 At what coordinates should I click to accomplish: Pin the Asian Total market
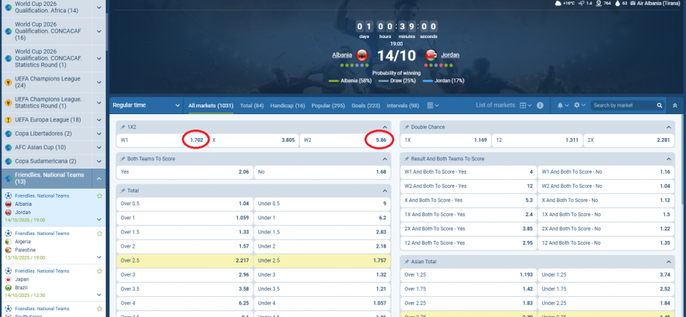click(x=407, y=261)
